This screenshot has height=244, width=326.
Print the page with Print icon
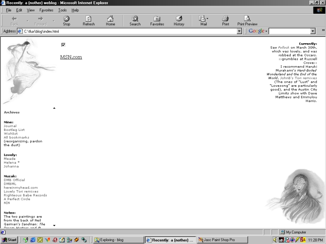pos(225,21)
